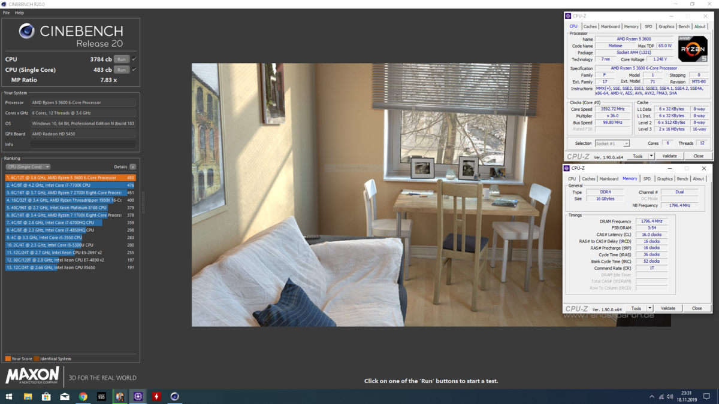Select ranking row Ryzen Threadripper 1950X
This screenshot has width=719, height=404.
tap(71, 200)
